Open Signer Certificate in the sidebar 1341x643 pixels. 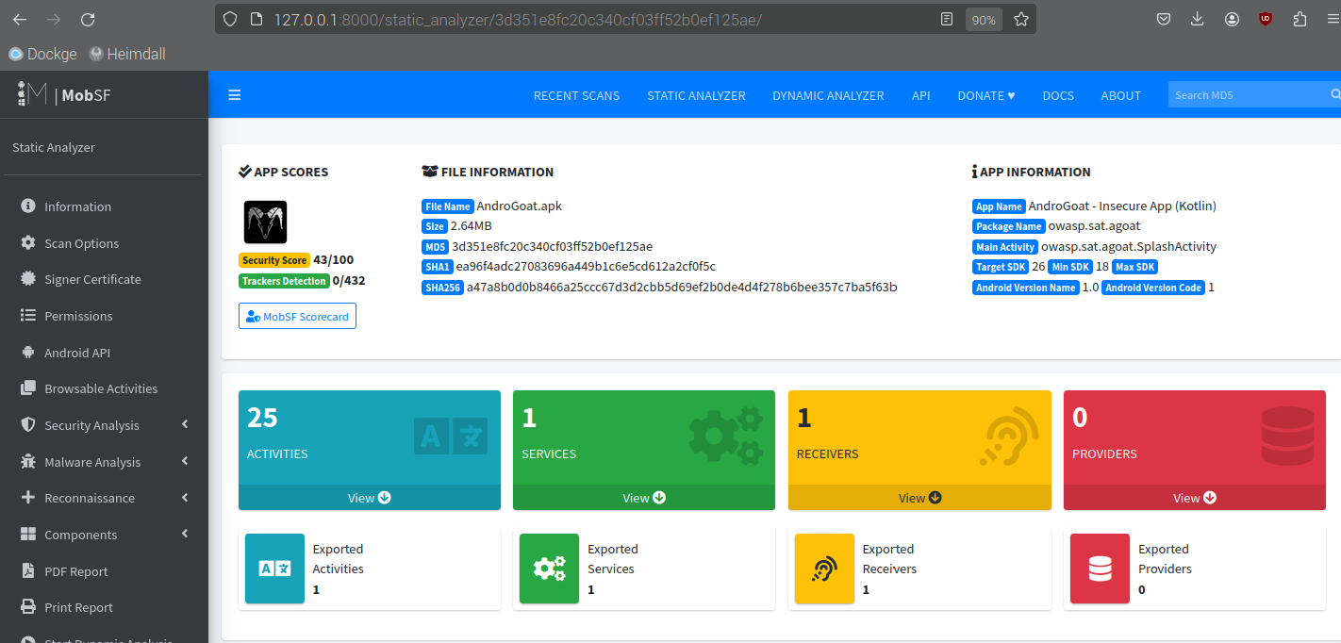tap(92, 279)
